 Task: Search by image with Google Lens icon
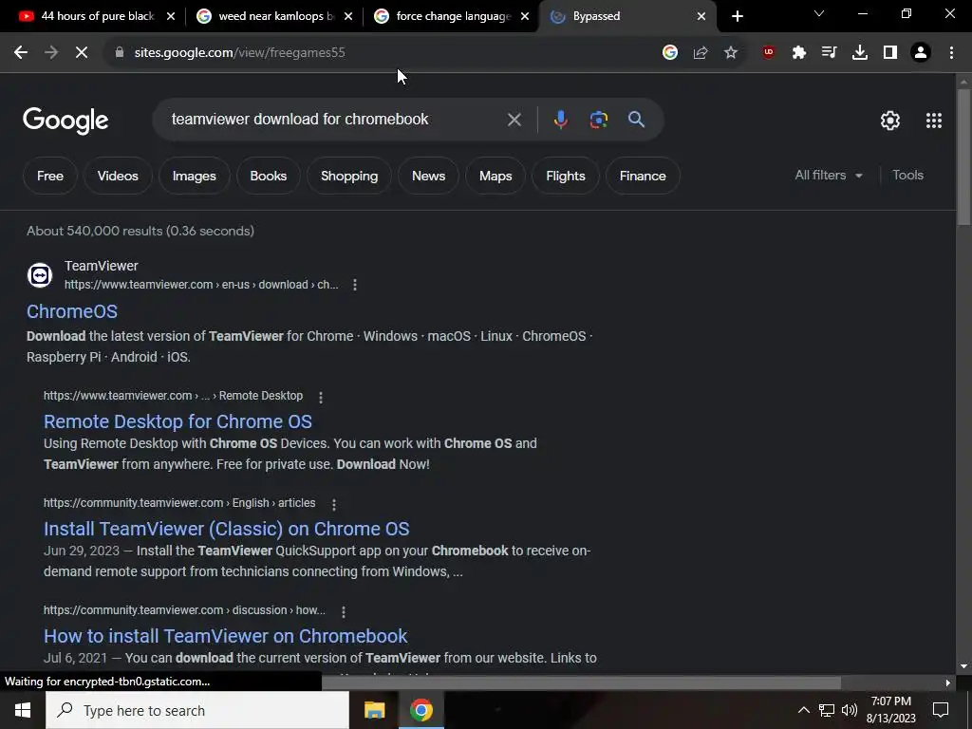tap(599, 120)
